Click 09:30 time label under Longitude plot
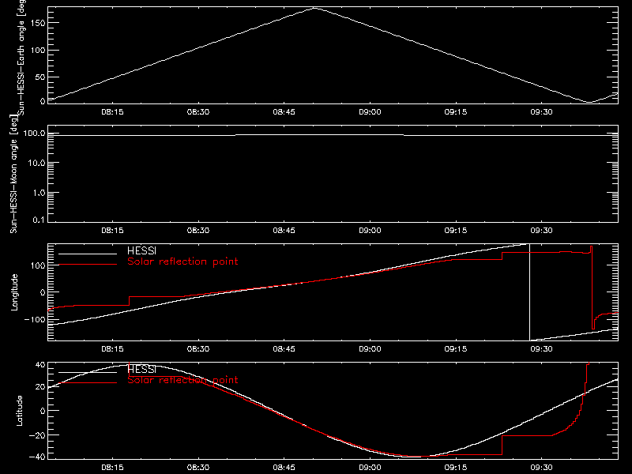This screenshot has width=632, height=474. click(542, 348)
